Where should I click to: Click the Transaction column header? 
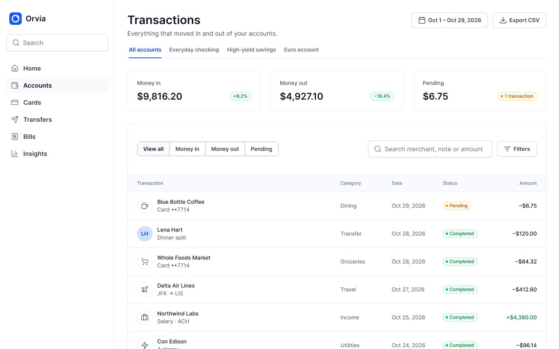[x=150, y=183]
